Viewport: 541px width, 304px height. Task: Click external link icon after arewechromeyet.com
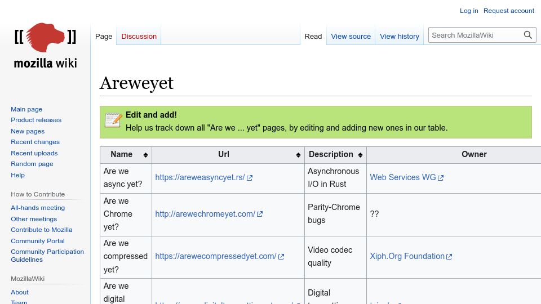coord(260,214)
